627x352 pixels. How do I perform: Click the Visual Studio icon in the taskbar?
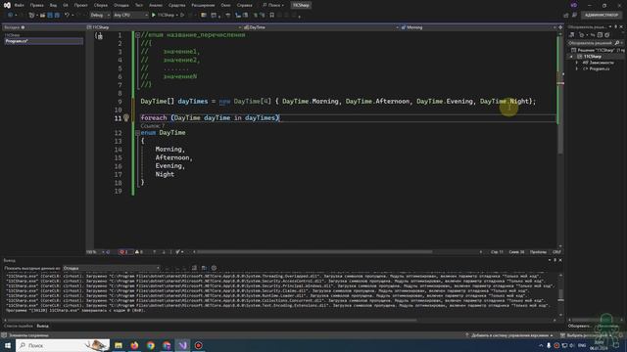point(183,345)
